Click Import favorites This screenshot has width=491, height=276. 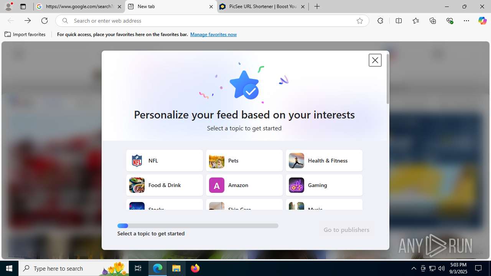point(25,34)
